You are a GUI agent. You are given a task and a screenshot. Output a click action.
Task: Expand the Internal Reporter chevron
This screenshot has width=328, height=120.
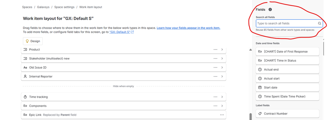point(222,77)
